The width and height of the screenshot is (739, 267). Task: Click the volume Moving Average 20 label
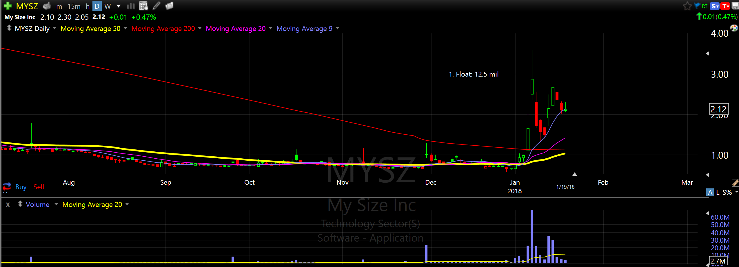point(92,205)
